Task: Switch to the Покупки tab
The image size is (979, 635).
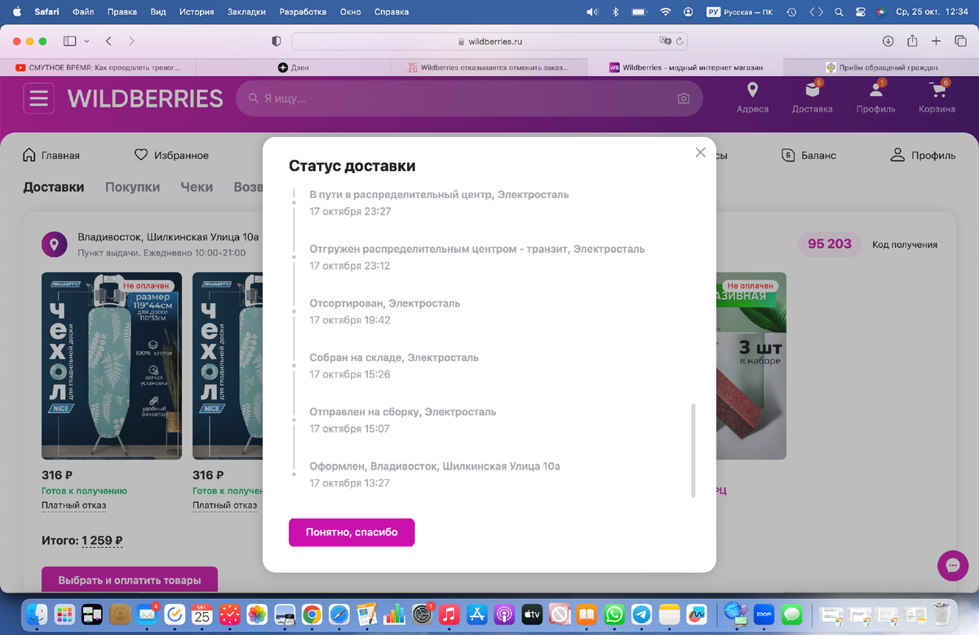Action: 132,187
